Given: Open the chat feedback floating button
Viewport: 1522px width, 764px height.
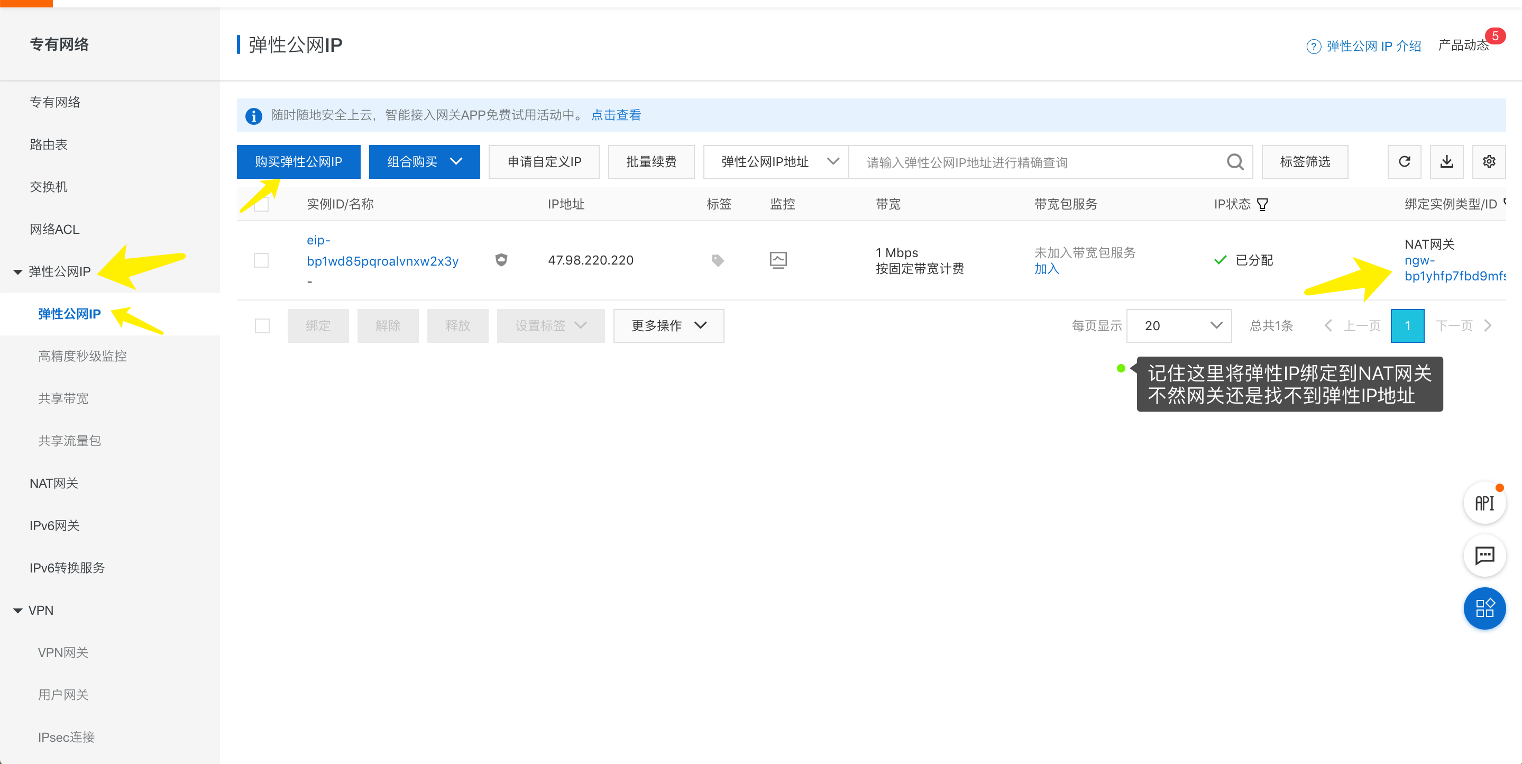Looking at the screenshot, I should click(x=1484, y=555).
